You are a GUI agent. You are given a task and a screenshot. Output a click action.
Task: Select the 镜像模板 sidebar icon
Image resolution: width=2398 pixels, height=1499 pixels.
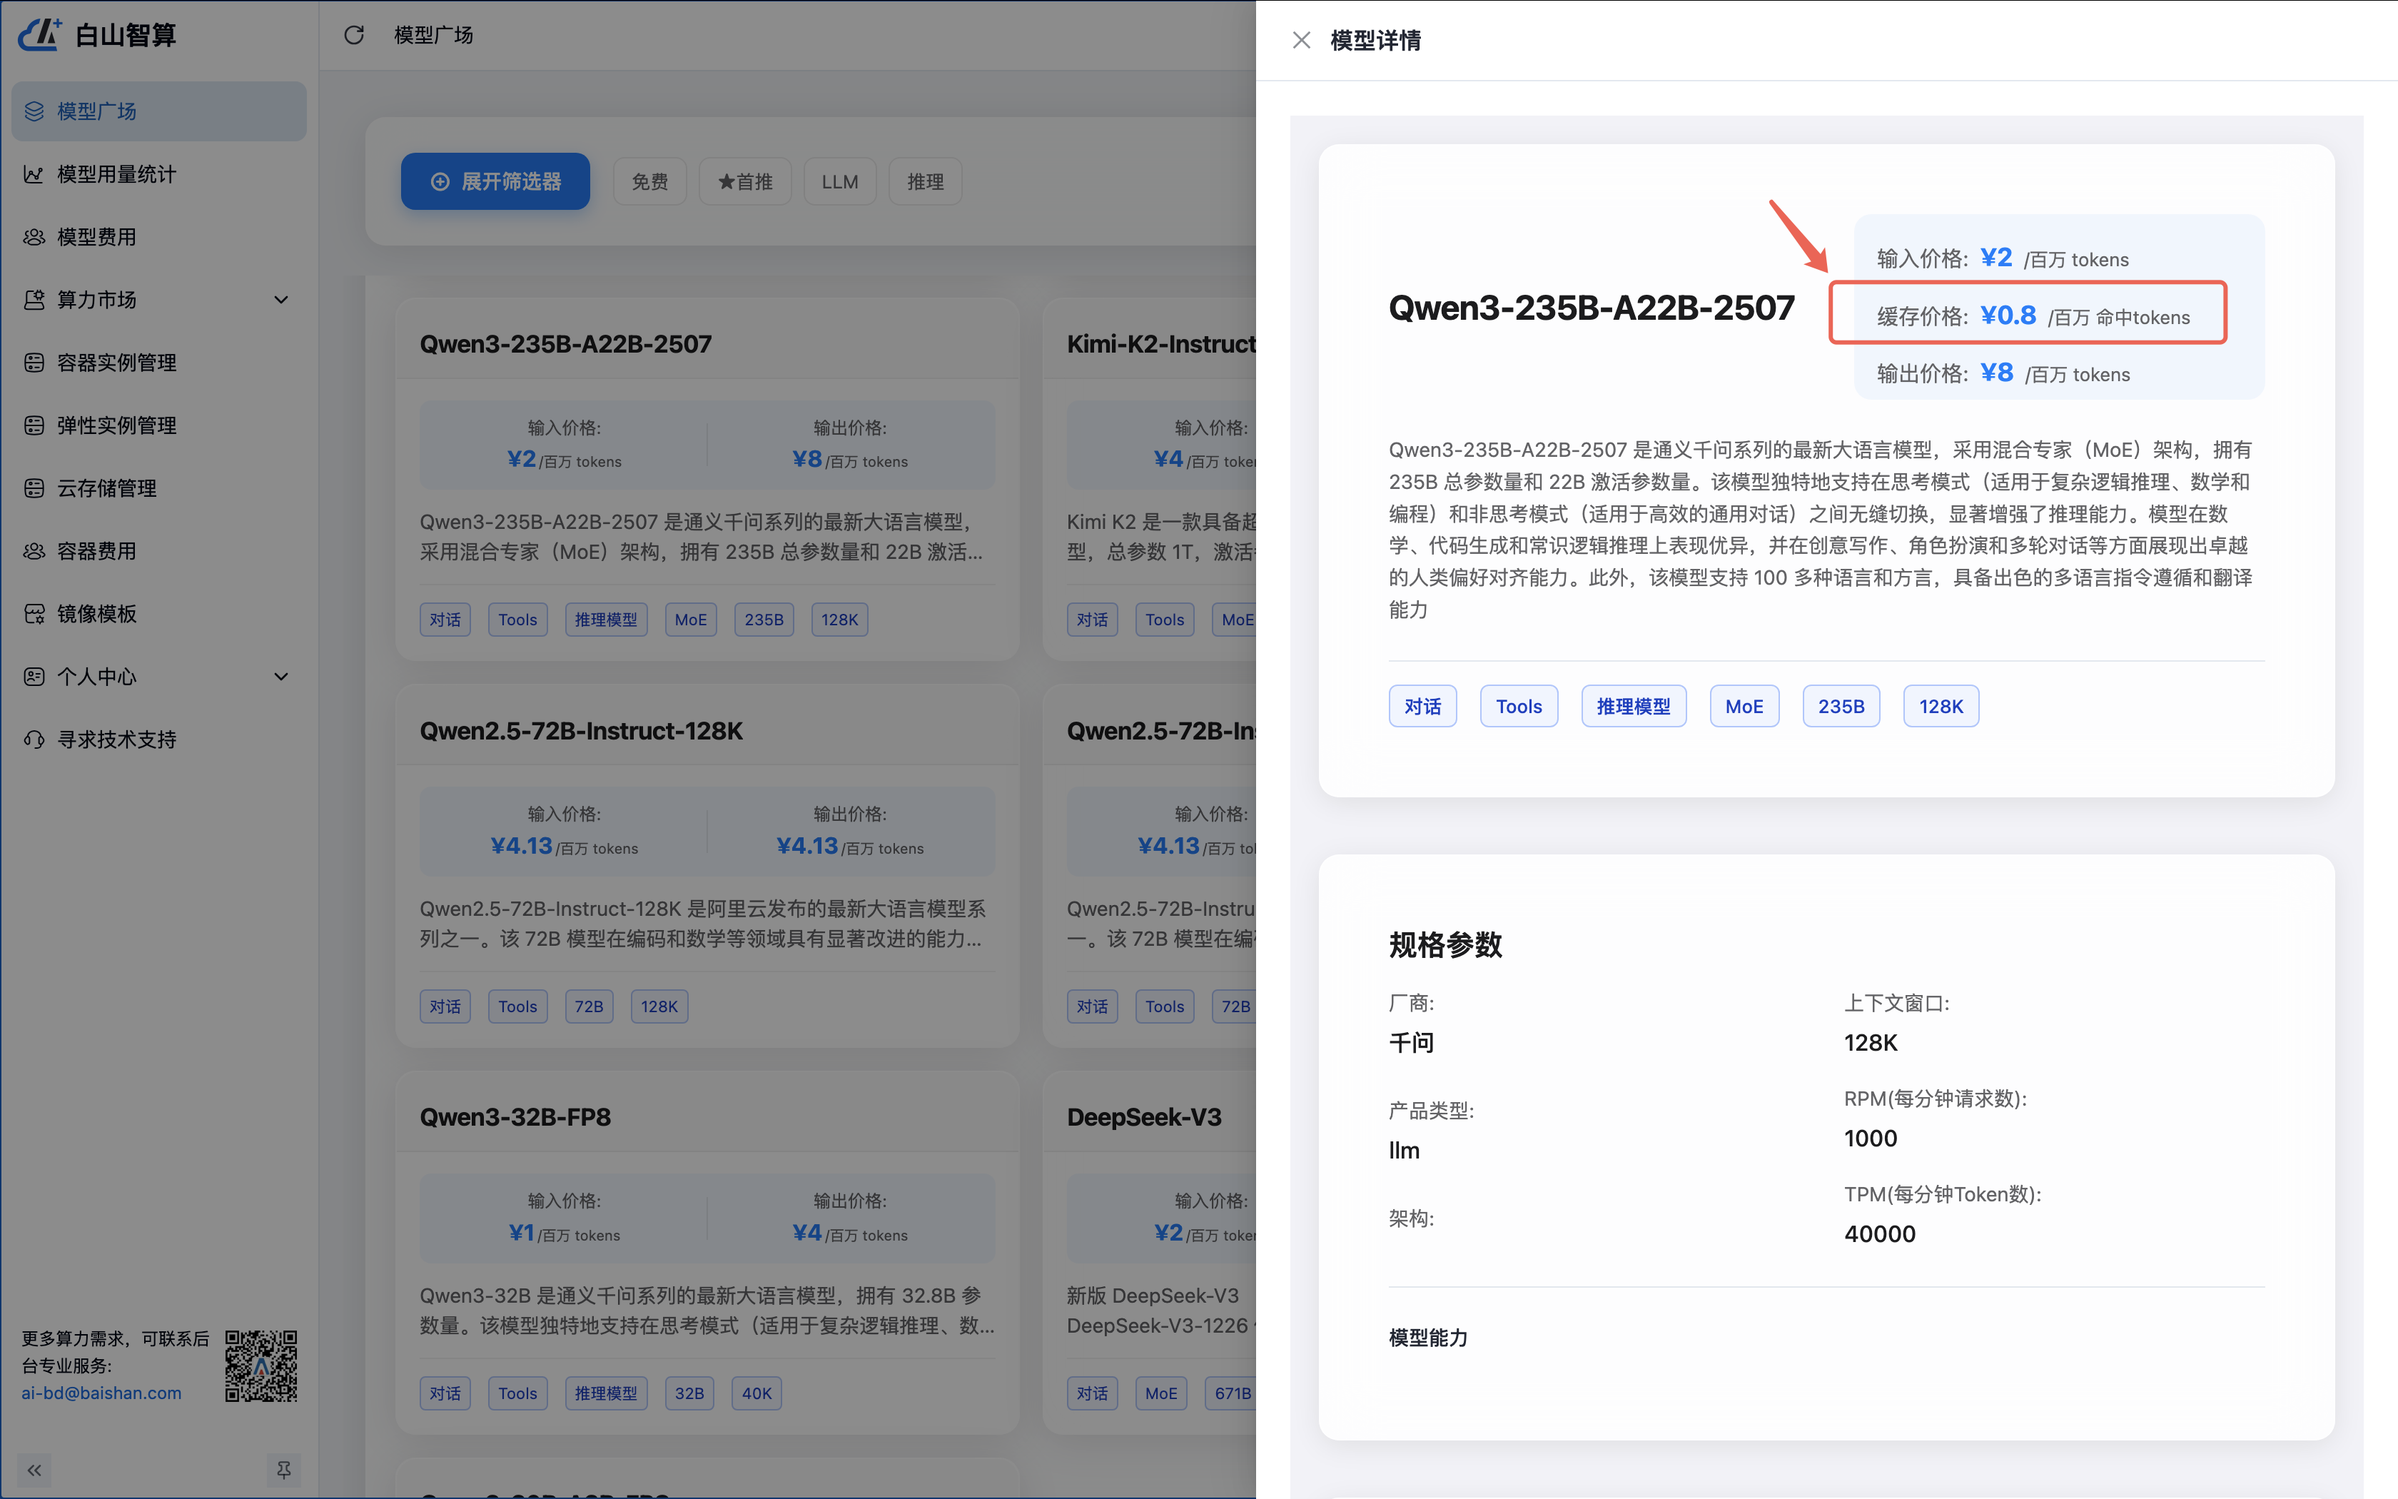(34, 614)
